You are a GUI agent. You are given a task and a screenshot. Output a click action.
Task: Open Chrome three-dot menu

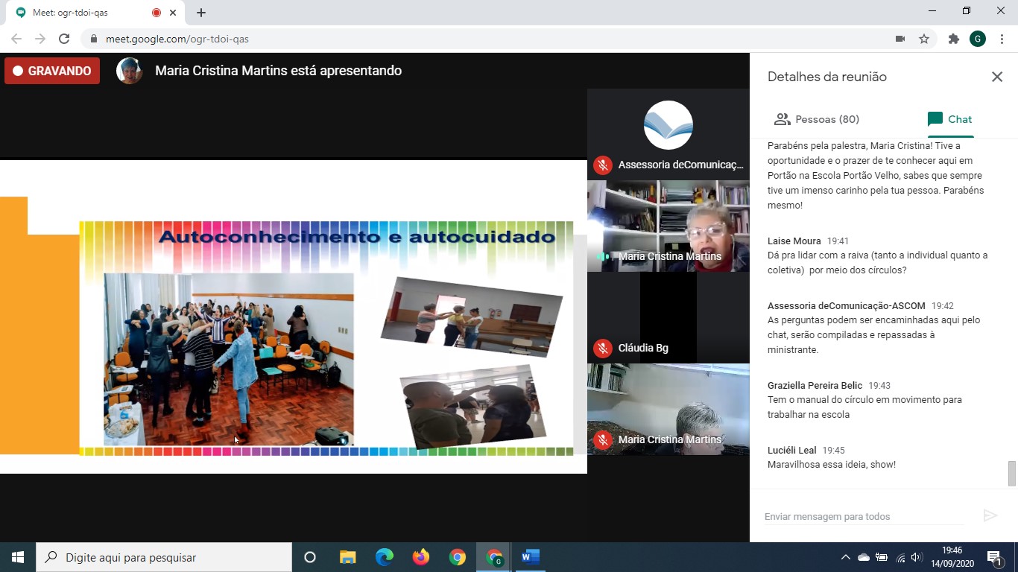tap(1002, 39)
